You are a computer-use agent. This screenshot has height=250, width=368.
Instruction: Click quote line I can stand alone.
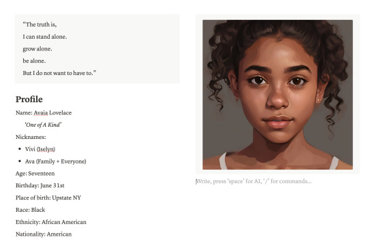click(x=45, y=37)
